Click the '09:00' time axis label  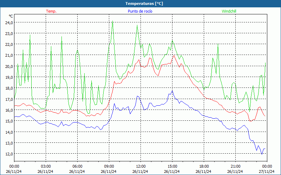[109, 166]
